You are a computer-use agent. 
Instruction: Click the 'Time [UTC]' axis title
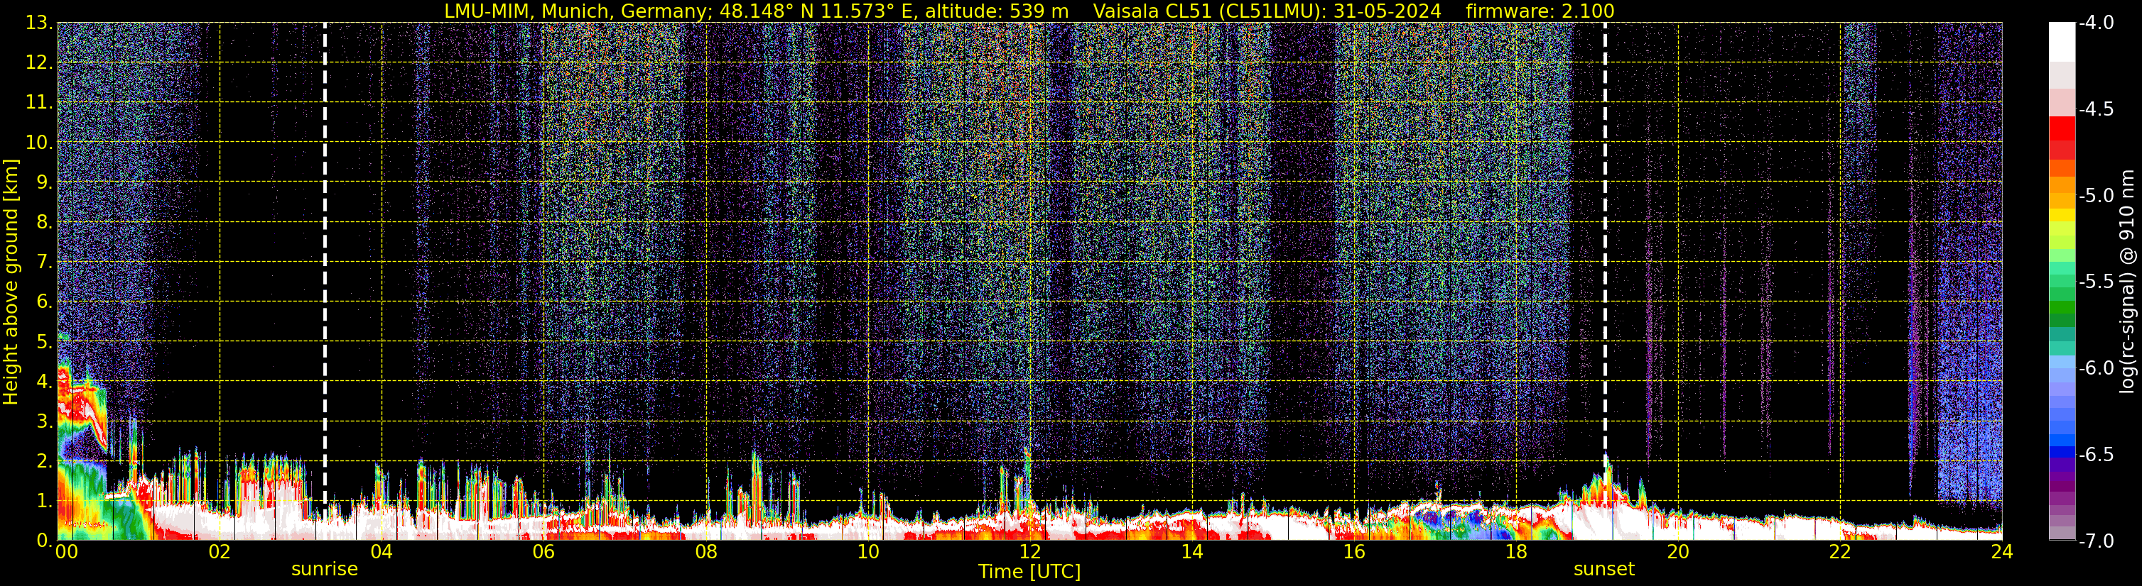[1029, 572]
